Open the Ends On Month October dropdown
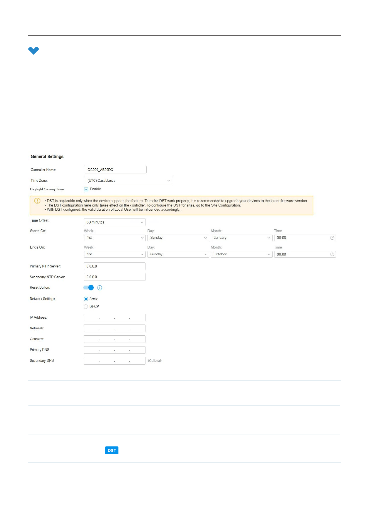The width and height of the screenshot is (369, 521). coord(241,254)
